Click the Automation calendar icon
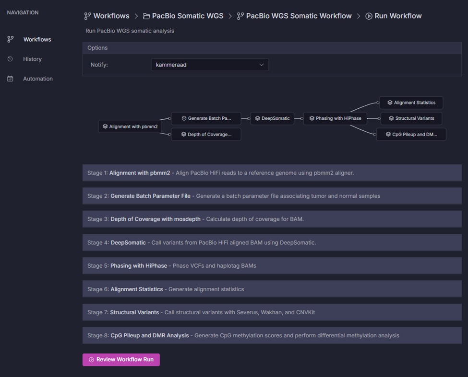The image size is (468, 377). [10, 79]
